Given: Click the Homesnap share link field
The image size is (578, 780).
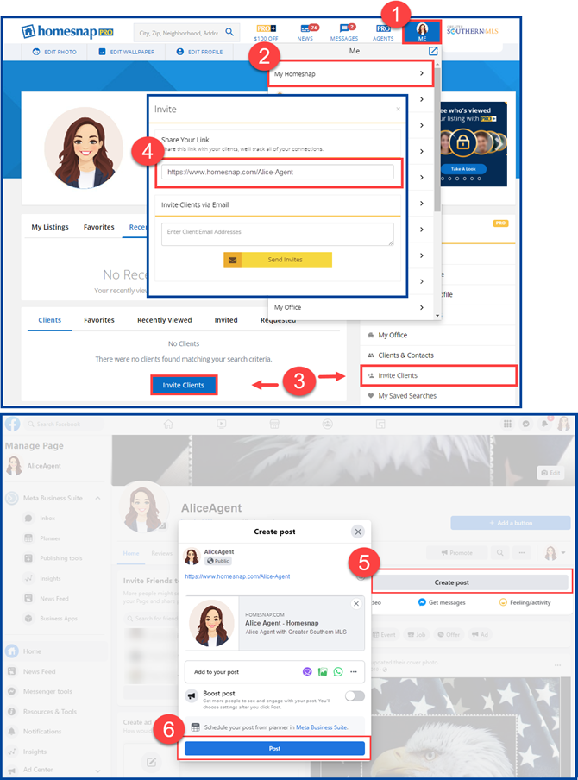Looking at the screenshot, I should tap(278, 172).
